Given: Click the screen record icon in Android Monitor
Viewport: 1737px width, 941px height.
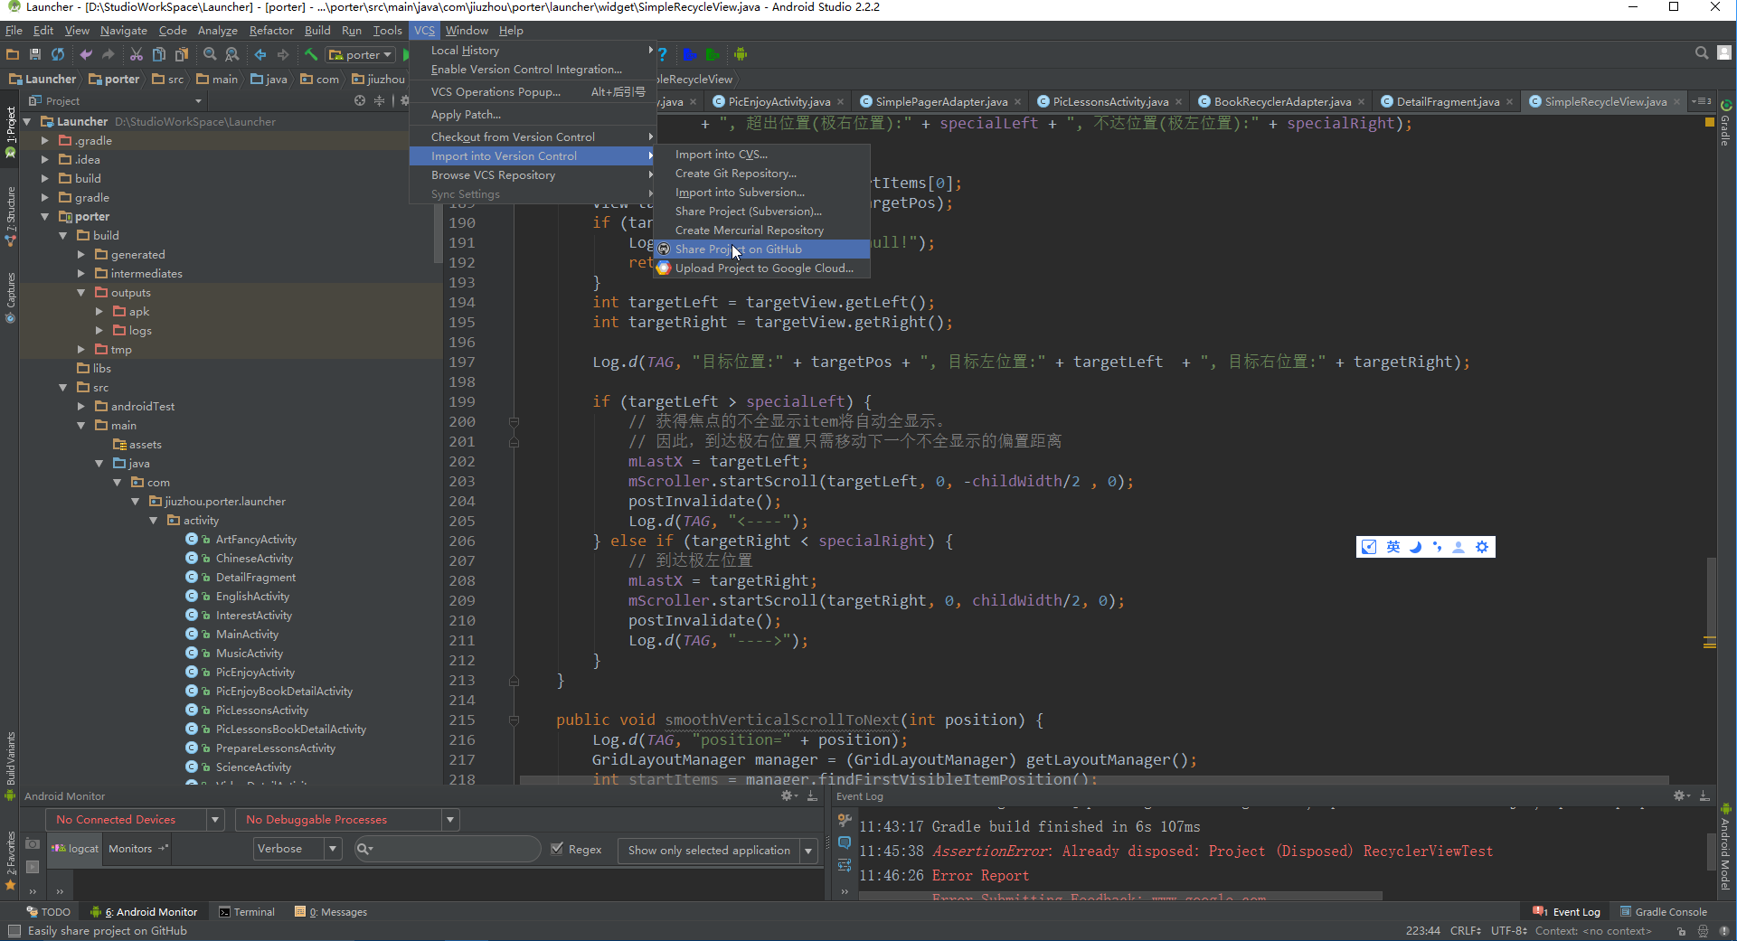Looking at the screenshot, I should coord(33,866).
